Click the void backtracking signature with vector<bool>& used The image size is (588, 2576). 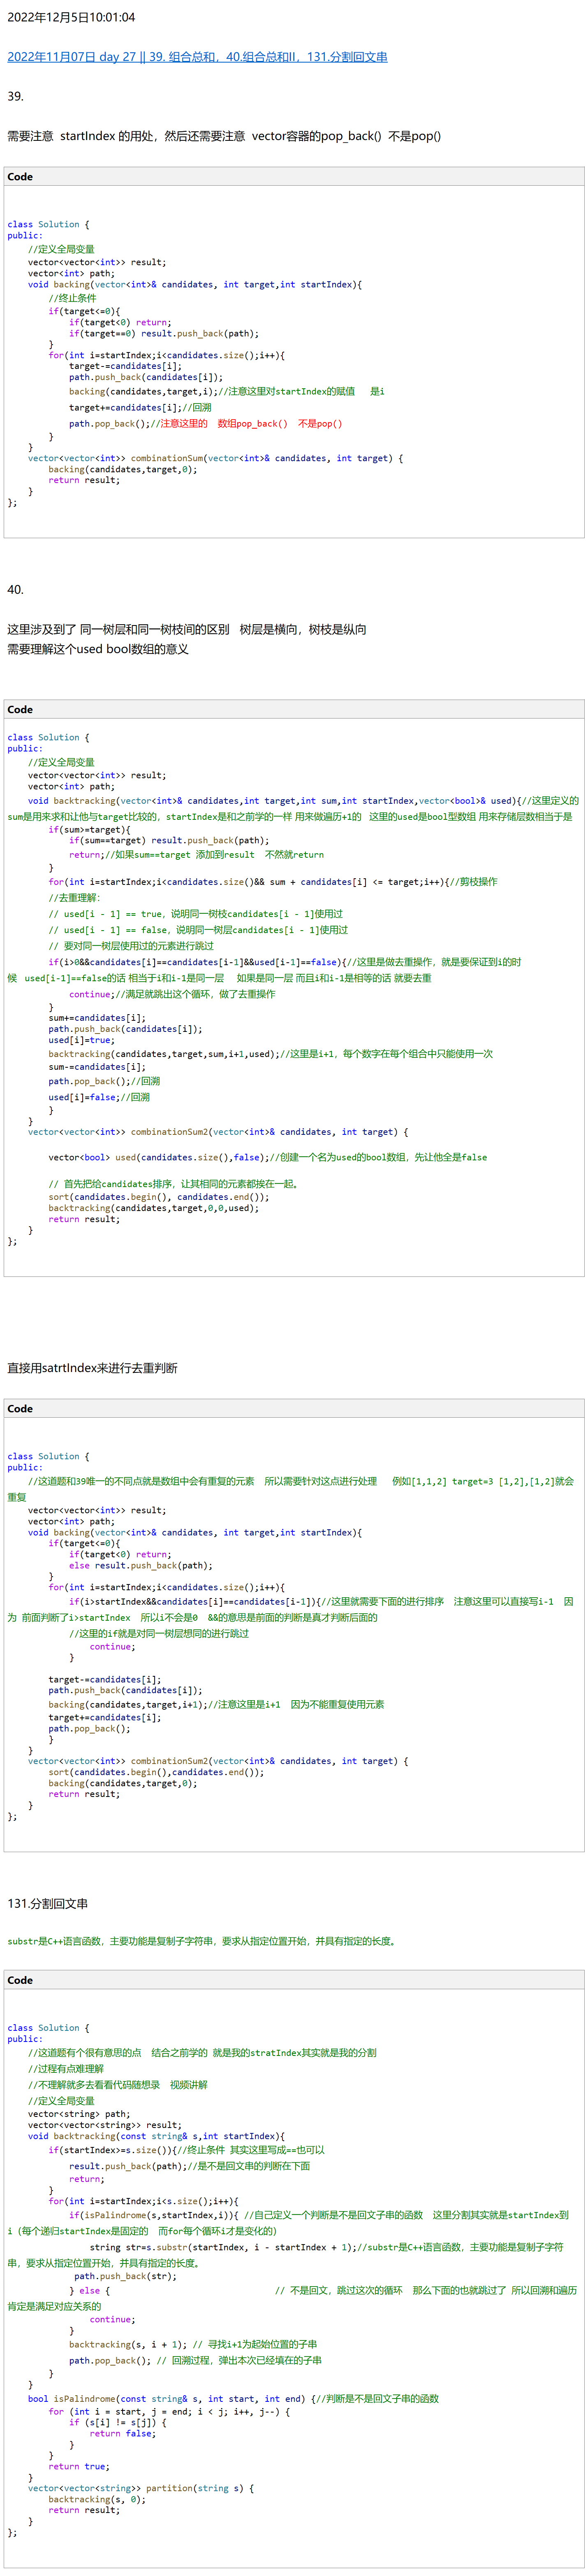tap(303, 801)
